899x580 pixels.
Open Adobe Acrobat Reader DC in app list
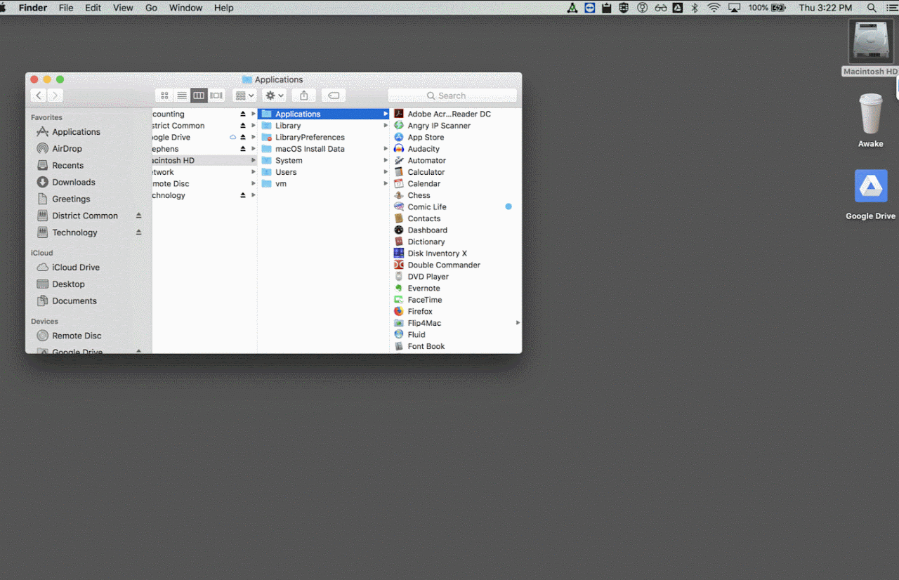[x=449, y=114]
